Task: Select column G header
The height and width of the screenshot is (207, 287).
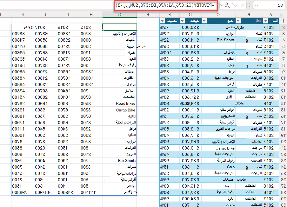Action: 120,15
